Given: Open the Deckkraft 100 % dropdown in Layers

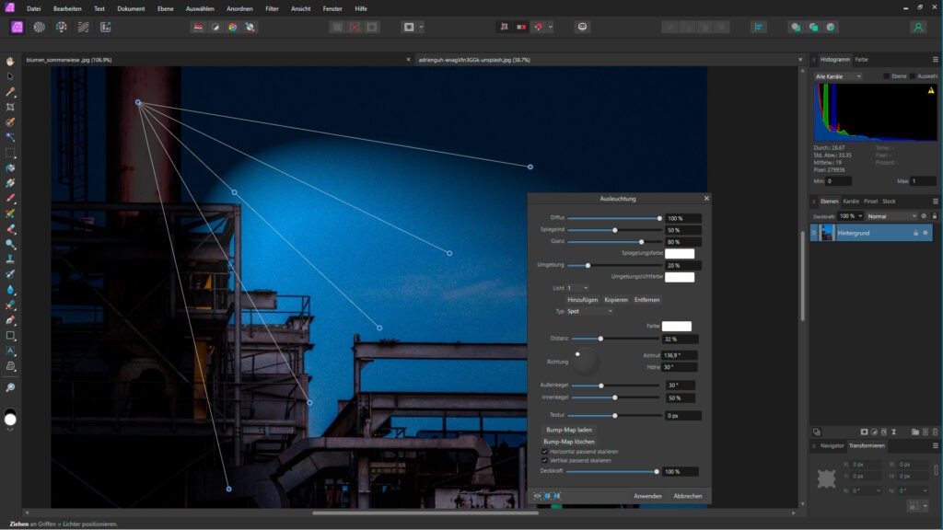Looking at the screenshot, I should (x=851, y=216).
